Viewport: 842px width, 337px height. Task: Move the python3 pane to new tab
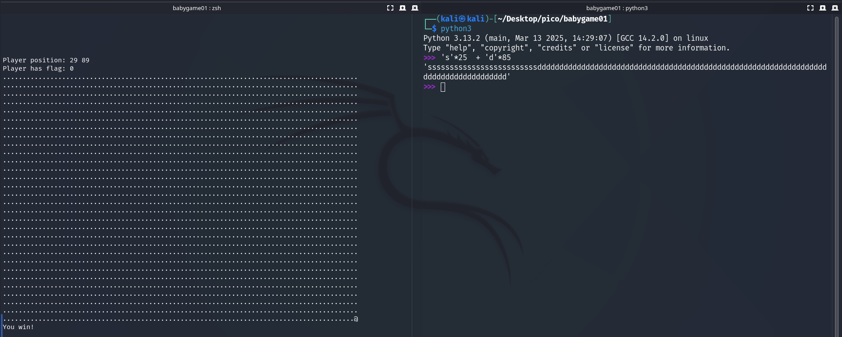click(x=823, y=8)
